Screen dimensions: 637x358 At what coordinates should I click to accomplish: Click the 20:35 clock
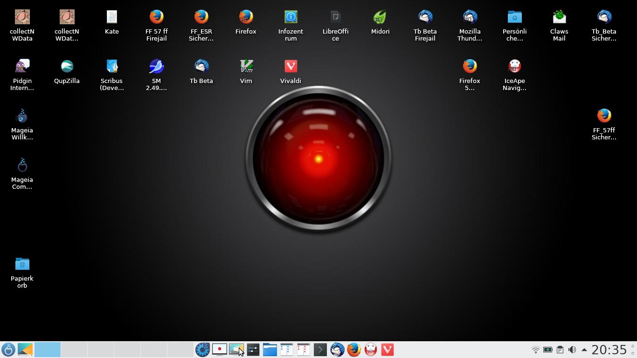click(x=609, y=350)
